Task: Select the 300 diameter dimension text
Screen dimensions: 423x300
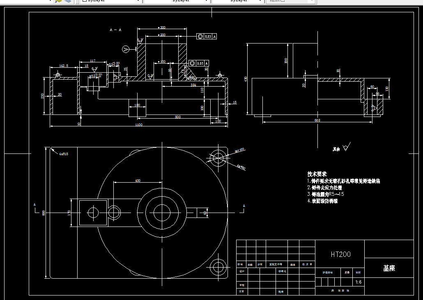Action: coord(162,27)
